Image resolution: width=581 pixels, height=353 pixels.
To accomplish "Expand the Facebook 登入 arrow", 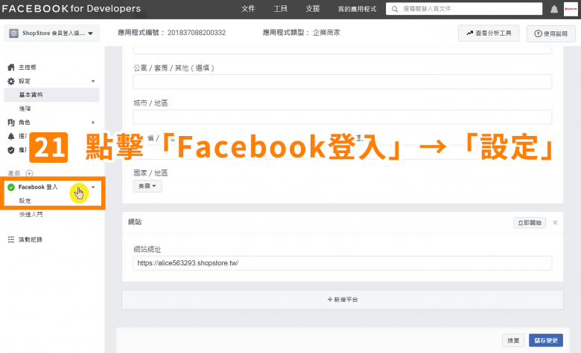I will [x=93, y=187].
